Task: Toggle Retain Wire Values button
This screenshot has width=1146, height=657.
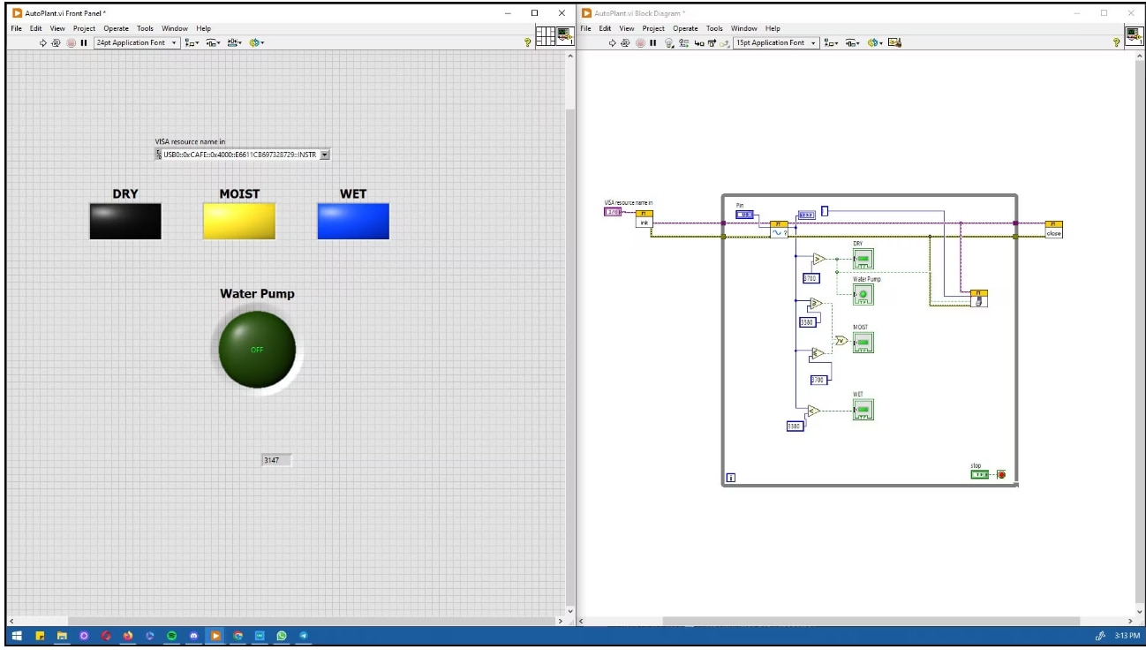Action: click(683, 42)
